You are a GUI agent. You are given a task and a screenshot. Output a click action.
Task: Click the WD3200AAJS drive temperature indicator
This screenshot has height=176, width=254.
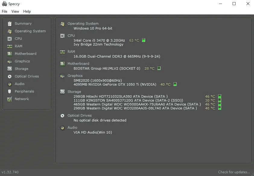coord(220,108)
